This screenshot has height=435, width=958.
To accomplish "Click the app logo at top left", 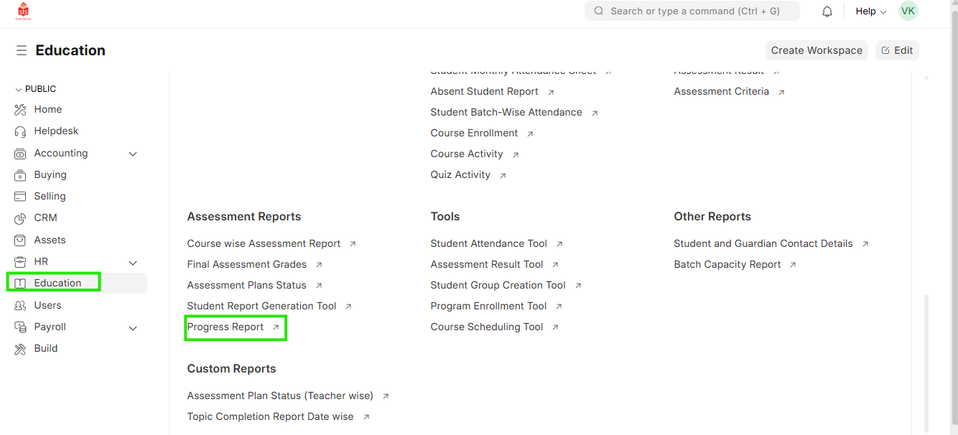I will [x=24, y=11].
